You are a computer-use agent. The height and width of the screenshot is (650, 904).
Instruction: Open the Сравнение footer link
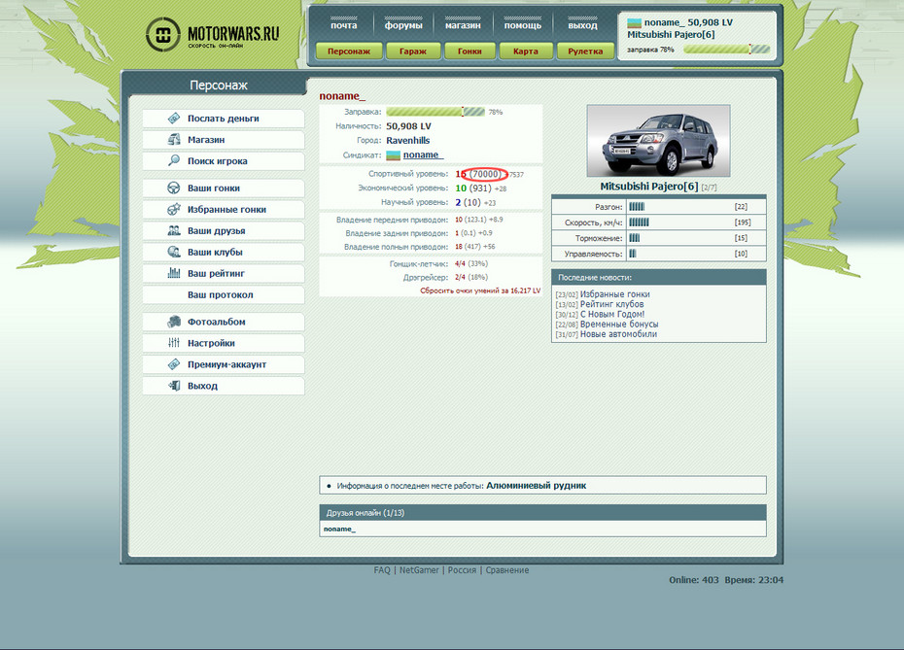[x=506, y=570]
